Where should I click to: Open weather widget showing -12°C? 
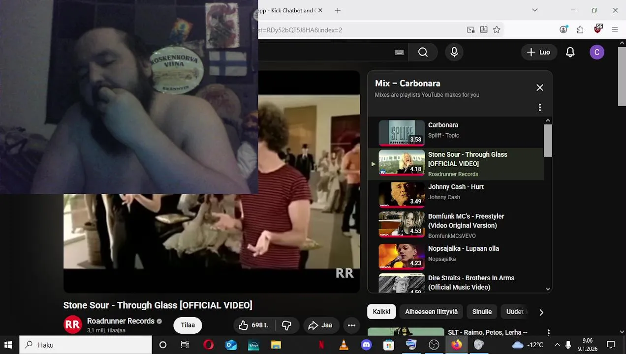pyautogui.click(x=528, y=345)
